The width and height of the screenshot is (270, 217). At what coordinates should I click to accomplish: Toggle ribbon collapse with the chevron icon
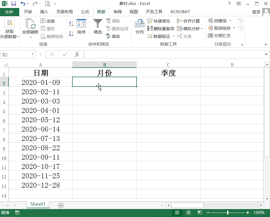click(x=266, y=44)
